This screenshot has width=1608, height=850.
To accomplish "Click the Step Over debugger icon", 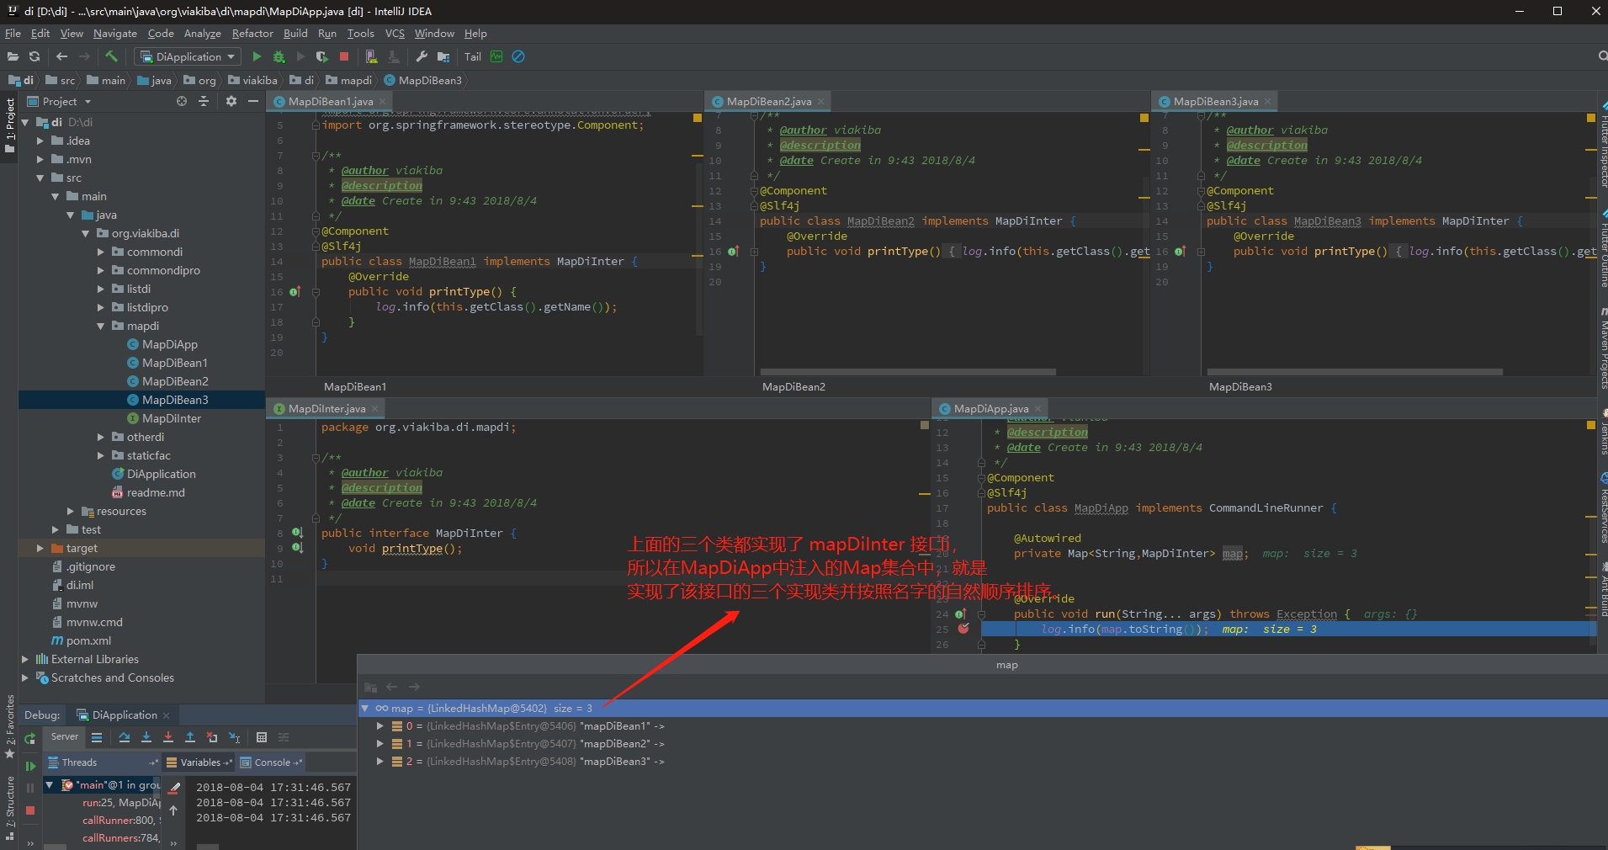I will (x=125, y=737).
